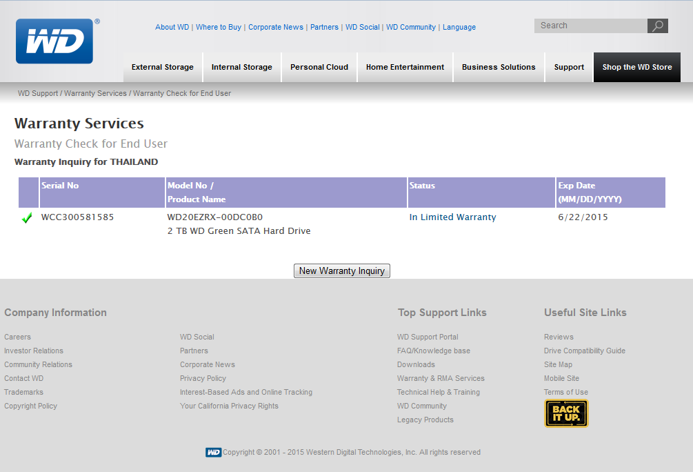This screenshot has height=472, width=693.
Task: Click serial number WCC300581585
Action: click(x=77, y=217)
